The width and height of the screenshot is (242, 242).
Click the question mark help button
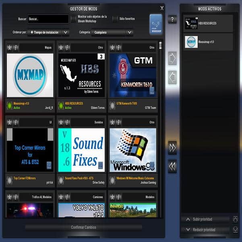click(x=172, y=19)
